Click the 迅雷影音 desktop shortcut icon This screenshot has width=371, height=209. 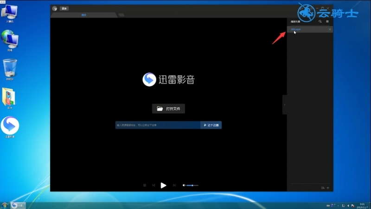10,127
